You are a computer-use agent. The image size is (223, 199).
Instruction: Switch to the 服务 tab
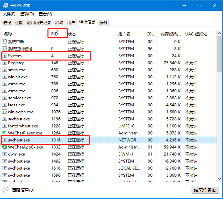pyautogui.click(x=103, y=23)
